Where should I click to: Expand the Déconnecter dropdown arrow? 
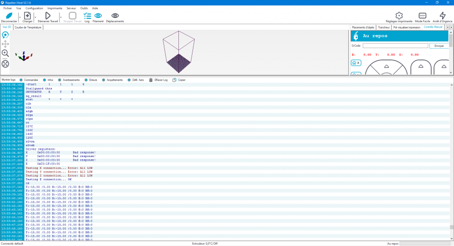[x=20, y=17]
